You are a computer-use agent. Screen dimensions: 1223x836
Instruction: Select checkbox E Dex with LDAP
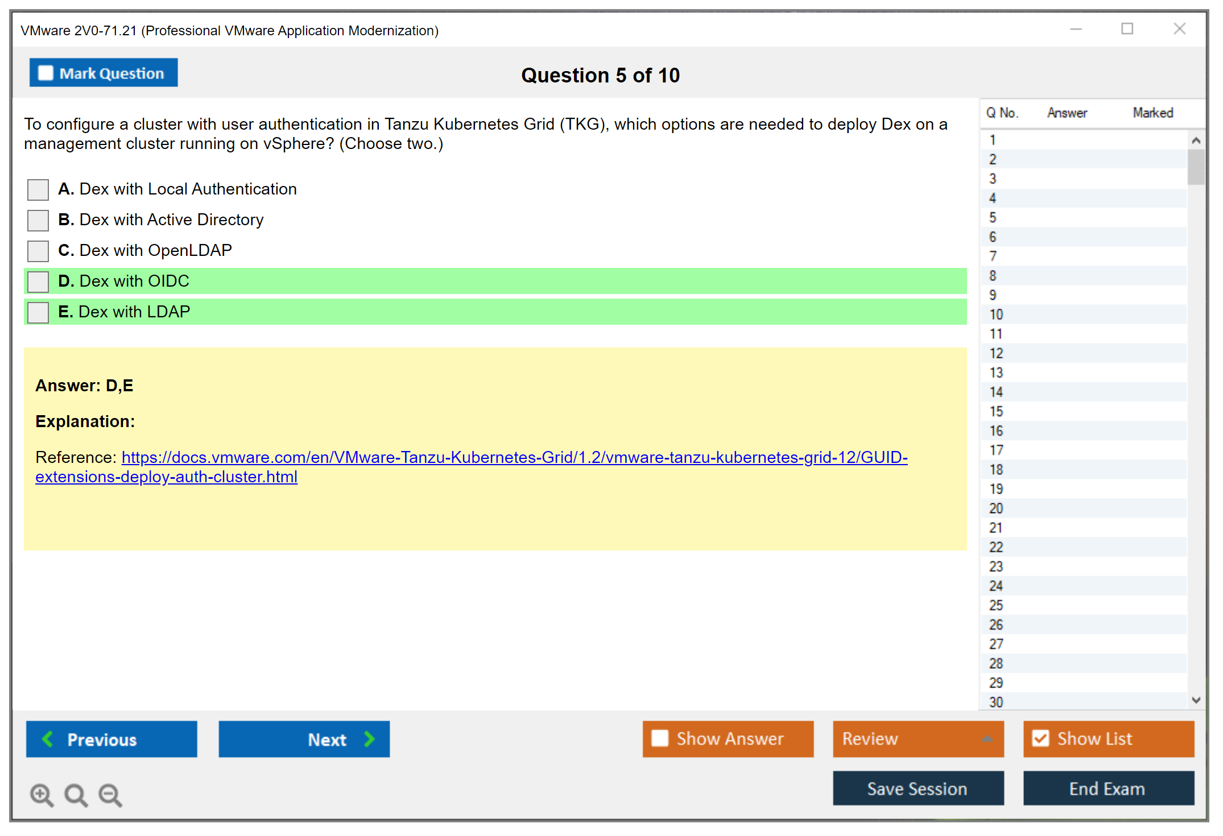coord(38,312)
